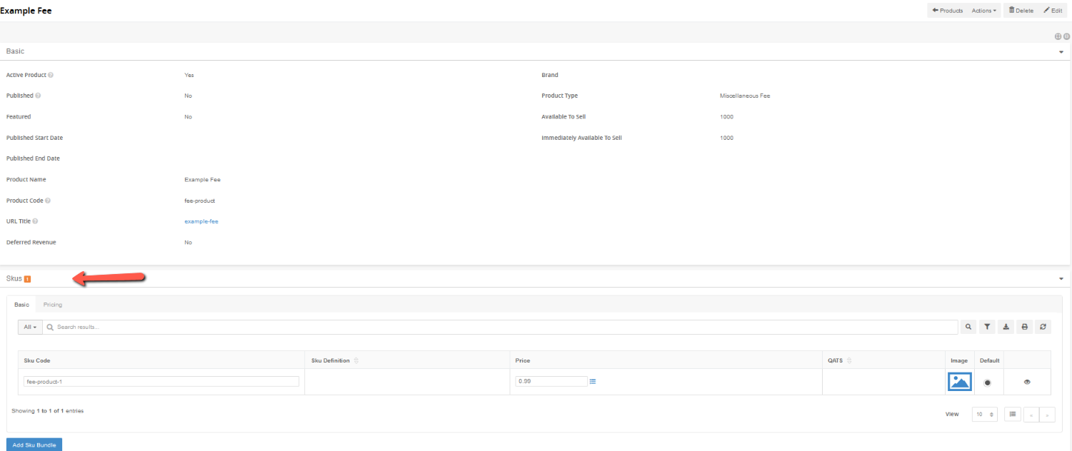
Task: Go back to Products
Action: (948, 11)
